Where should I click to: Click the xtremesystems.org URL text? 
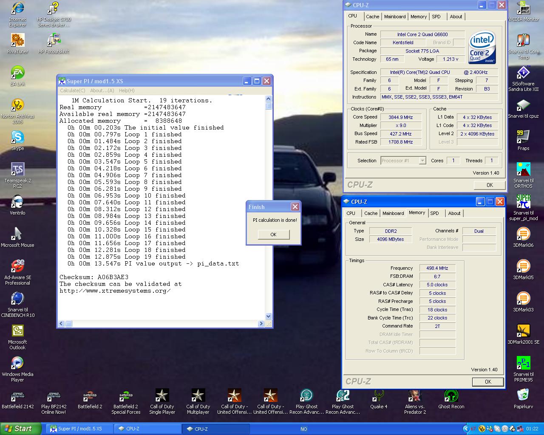click(115, 291)
